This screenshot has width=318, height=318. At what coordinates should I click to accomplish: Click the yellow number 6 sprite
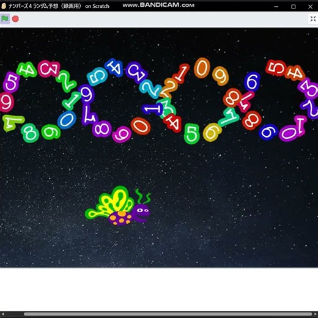point(212,133)
